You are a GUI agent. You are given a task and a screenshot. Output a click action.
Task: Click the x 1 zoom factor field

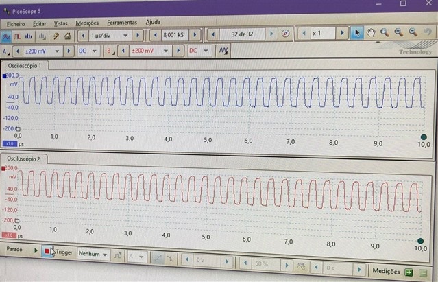pyautogui.click(x=324, y=33)
